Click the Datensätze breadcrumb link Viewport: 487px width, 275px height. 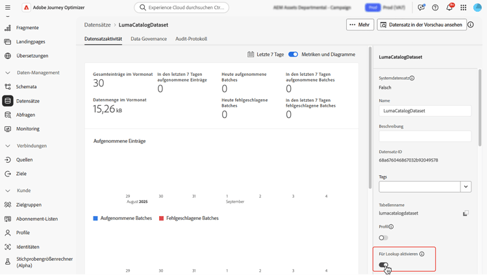pyautogui.click(x=97, y=25)
